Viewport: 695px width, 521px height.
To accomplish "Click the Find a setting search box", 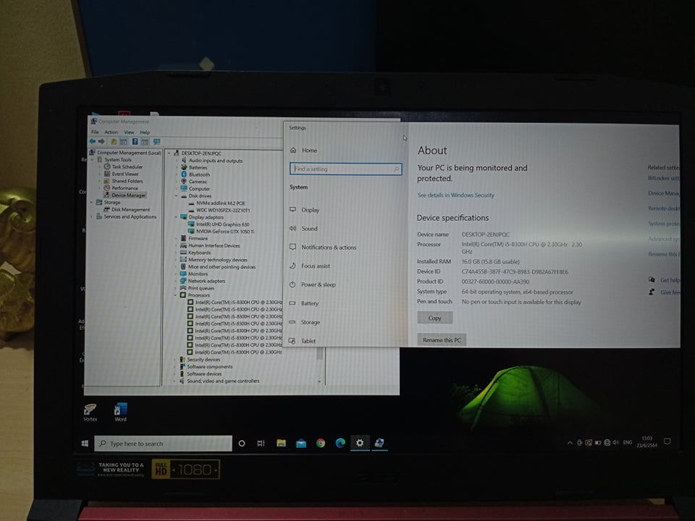I will 345,169.
